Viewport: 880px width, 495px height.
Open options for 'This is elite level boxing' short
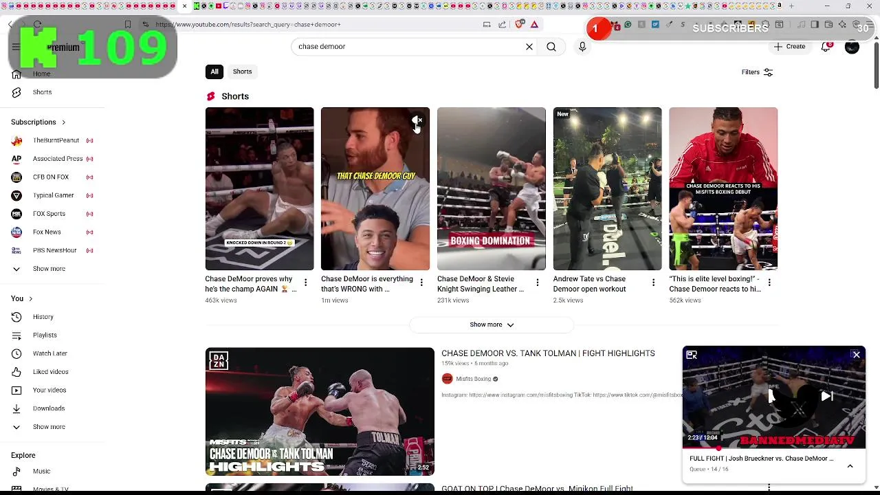pos(769,283)
